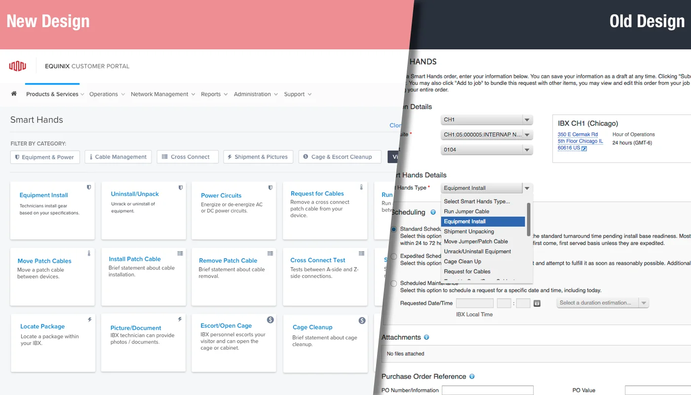The image size is (691, 395).
Task: Open the 0104 cabinet dropdown
Action: (487, 150)
